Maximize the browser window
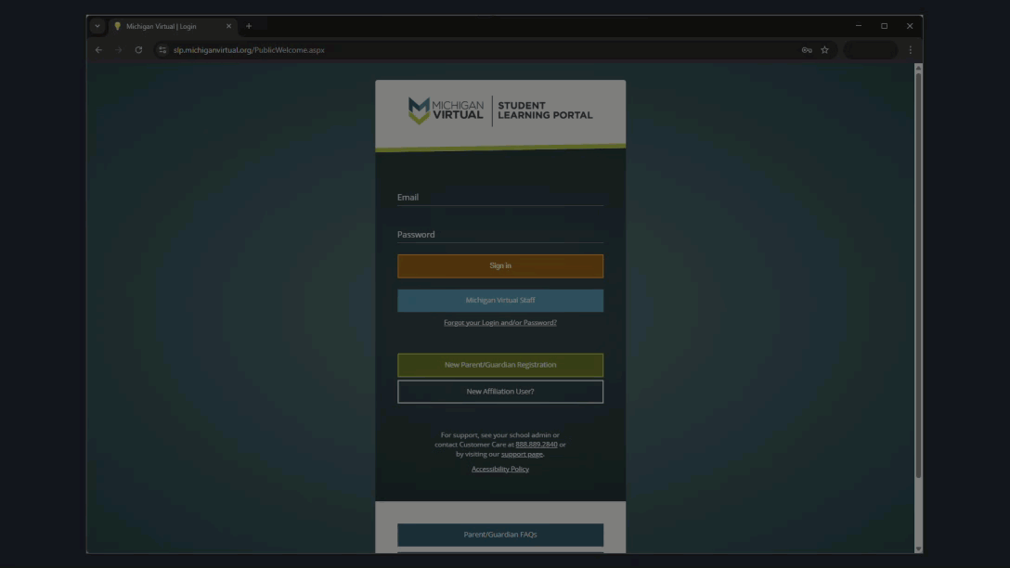 coord(884,26)
